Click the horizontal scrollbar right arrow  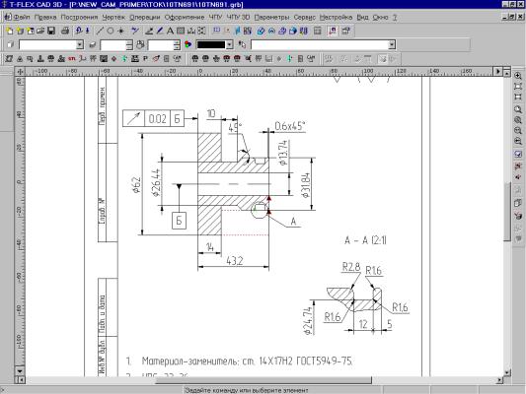point(499,380)
